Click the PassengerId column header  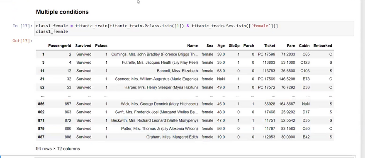60,46
